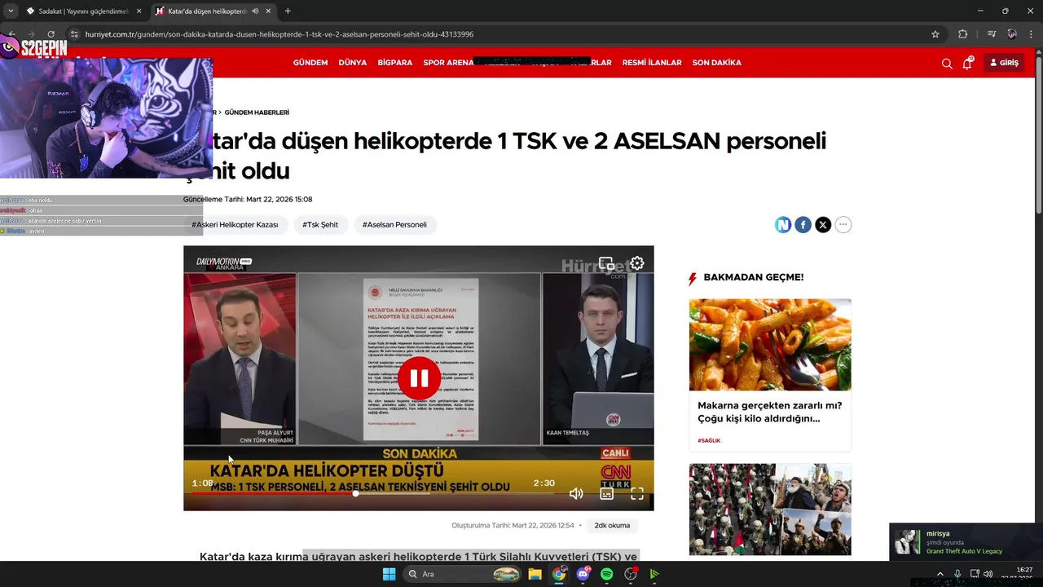Open the BİGPARA menu section
The width and height of the screenshot is (1043, 587).
(x=395, y=63)
